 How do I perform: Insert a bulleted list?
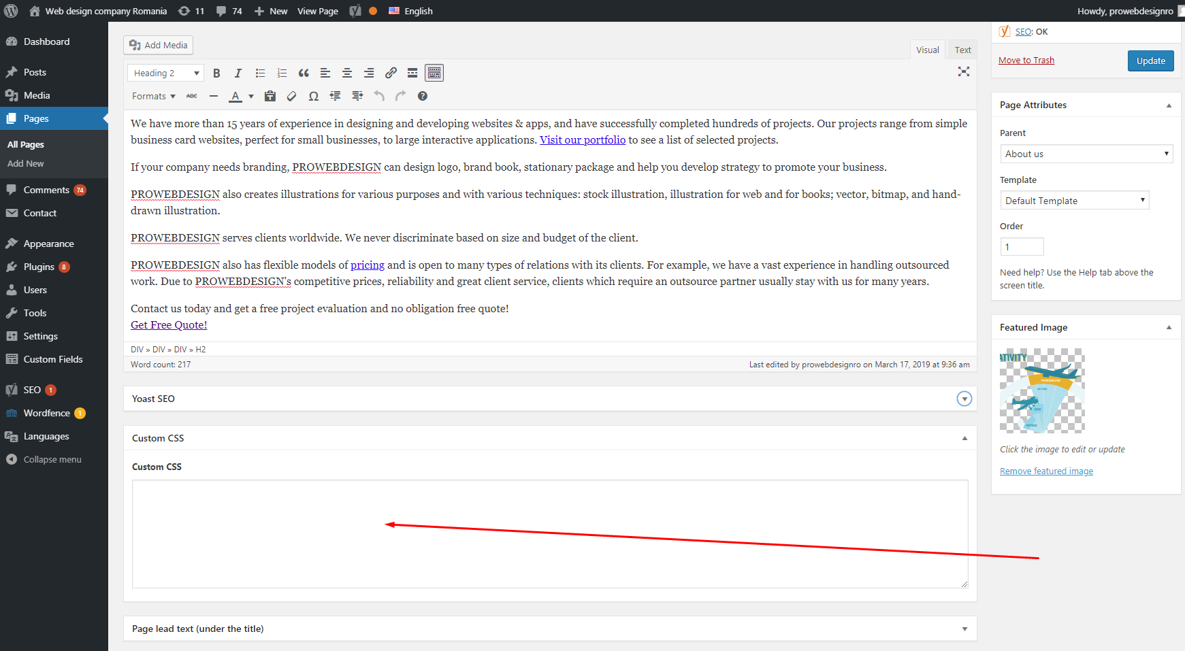(260, 73)
